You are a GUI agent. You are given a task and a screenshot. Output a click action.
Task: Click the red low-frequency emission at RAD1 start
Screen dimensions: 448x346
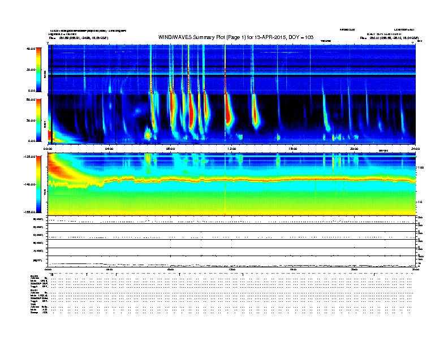50,135
